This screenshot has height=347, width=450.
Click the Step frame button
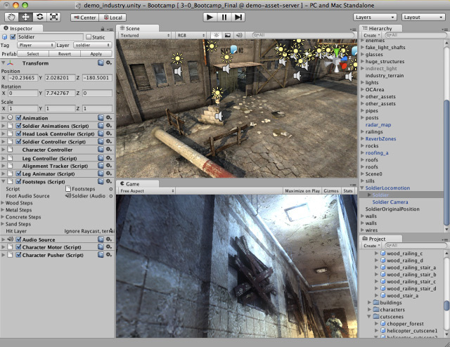coord(240,16)
